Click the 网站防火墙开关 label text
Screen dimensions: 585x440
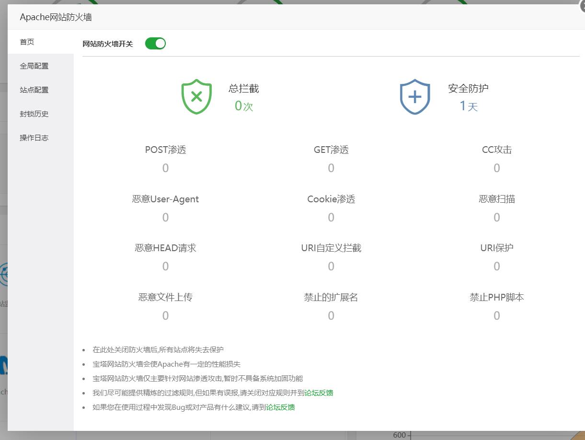[108, 44]
